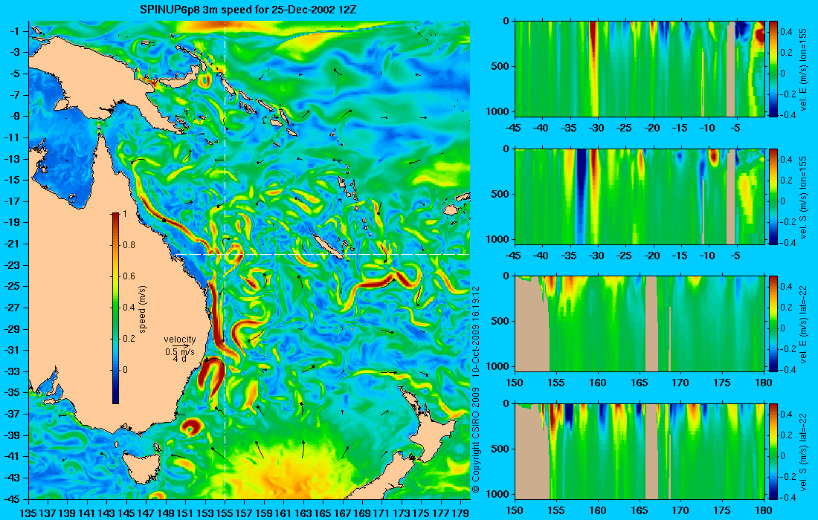Click the "velocity" legend label on the map

pos(180,339)
